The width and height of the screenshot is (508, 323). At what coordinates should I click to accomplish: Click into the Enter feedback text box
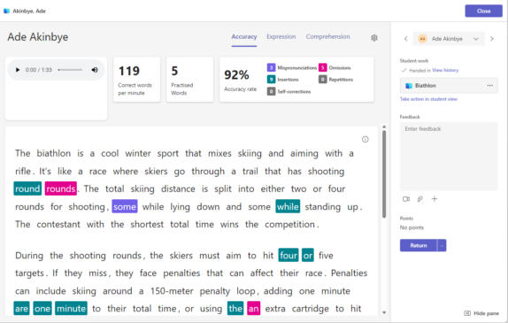(x=449, y=156)
